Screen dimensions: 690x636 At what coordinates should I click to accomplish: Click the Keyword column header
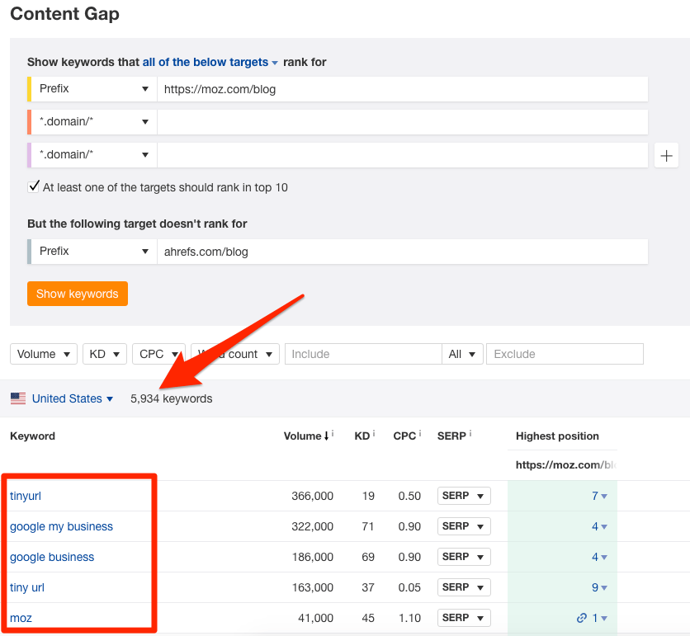(32, 436)
